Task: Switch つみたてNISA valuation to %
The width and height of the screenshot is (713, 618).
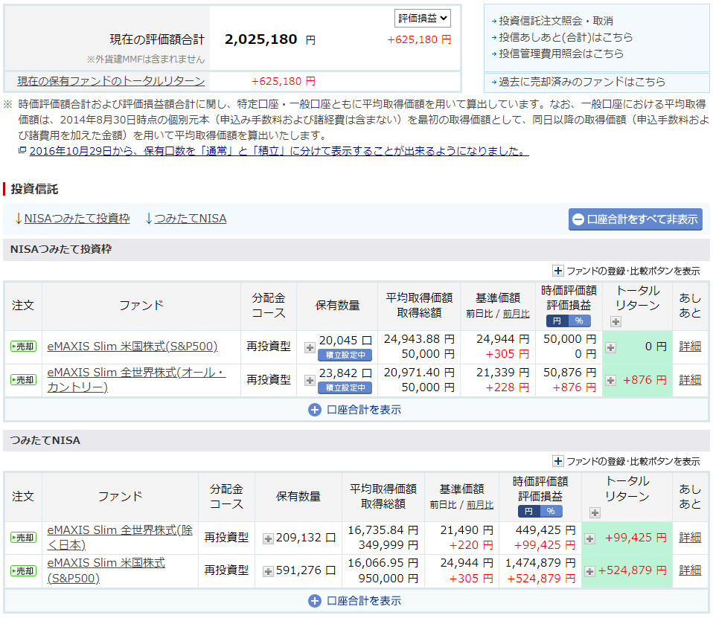Action: point(551,511)
